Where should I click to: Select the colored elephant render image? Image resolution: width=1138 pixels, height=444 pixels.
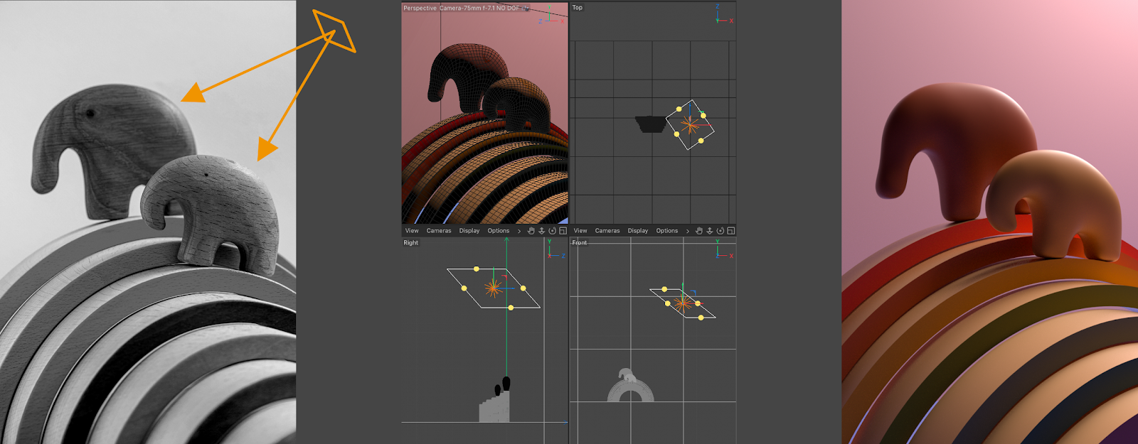point(989,222)
